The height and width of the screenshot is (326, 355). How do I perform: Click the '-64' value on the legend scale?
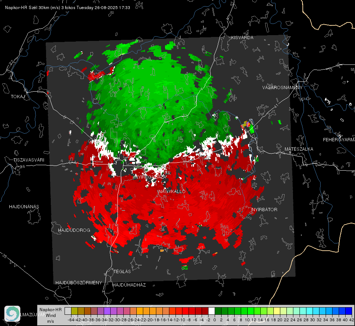(71, 320)
